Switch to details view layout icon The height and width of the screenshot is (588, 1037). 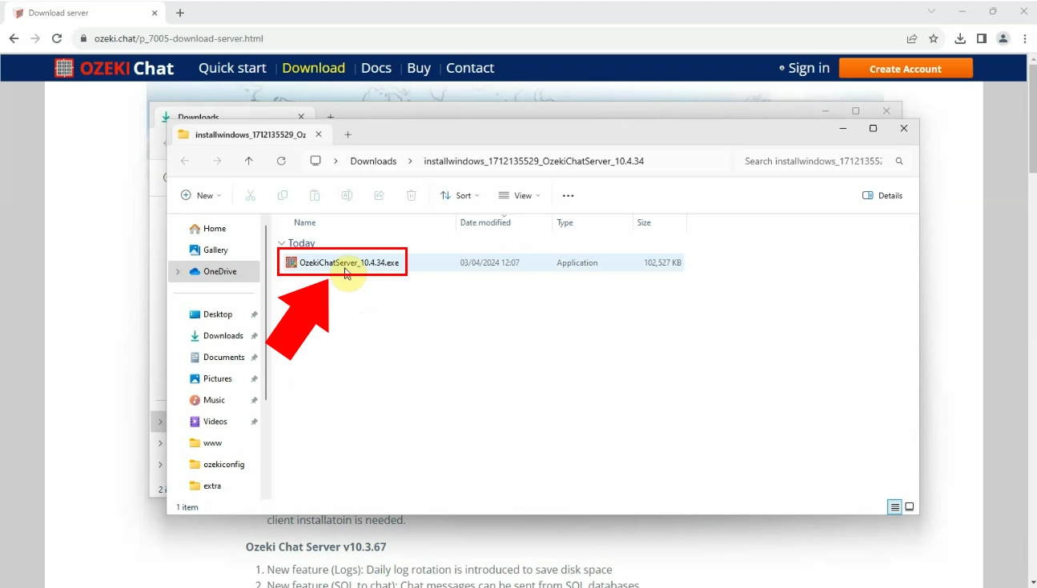[x=895, y=507]
